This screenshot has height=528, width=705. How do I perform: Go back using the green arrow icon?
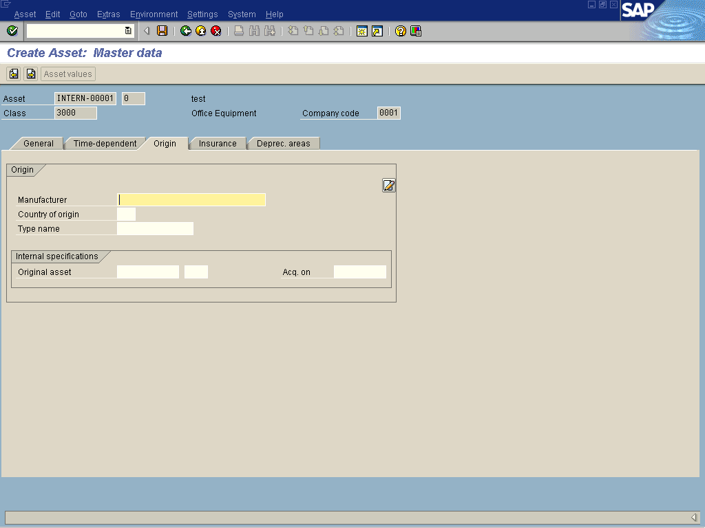tap(186, 31)
